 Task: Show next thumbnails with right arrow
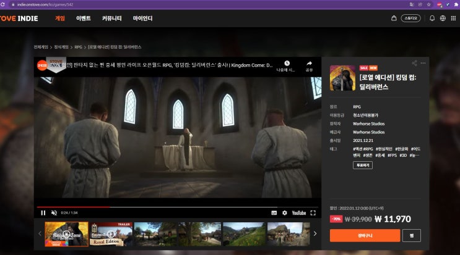(x=315, y=233)
